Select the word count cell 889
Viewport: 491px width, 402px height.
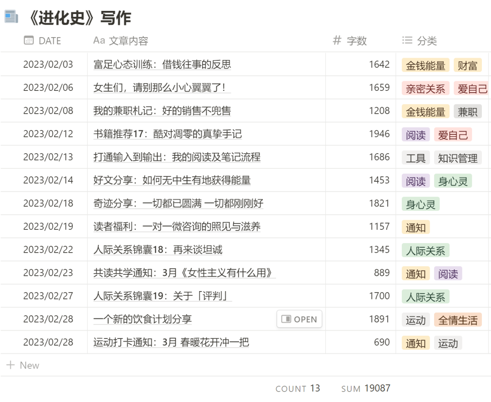pos(382,273)
